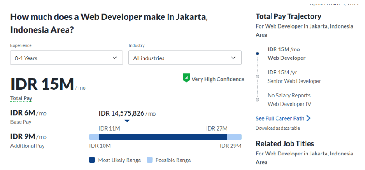Screen dimensions: 365x170
Task: Click the IDR 29M maximum label
Action: pos(231,146)
